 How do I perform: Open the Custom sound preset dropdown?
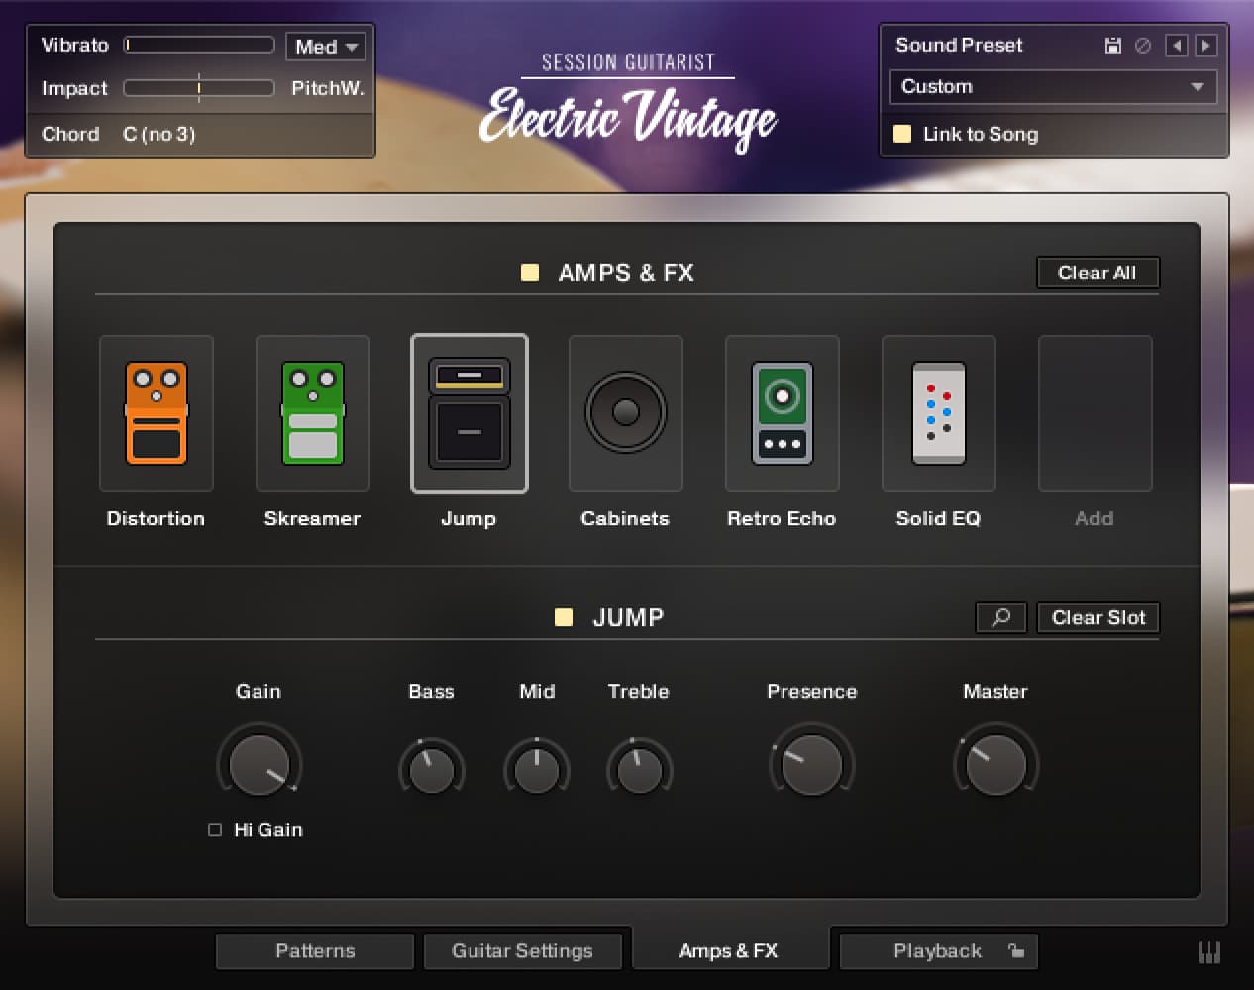(1053, 87)
